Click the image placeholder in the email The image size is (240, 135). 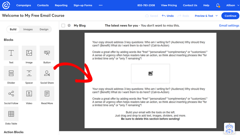151,73
